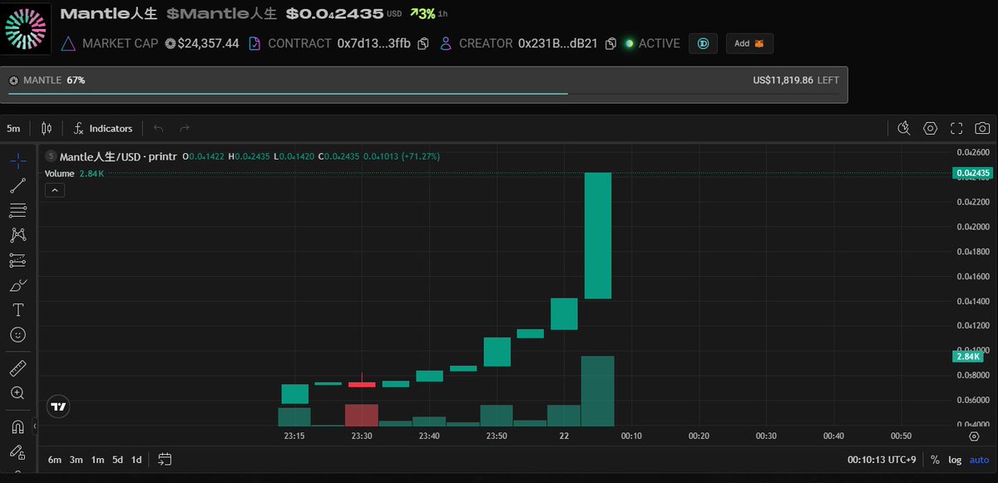Select the Text annotation tool
The image size is (998, 483).
click(17, 310)
